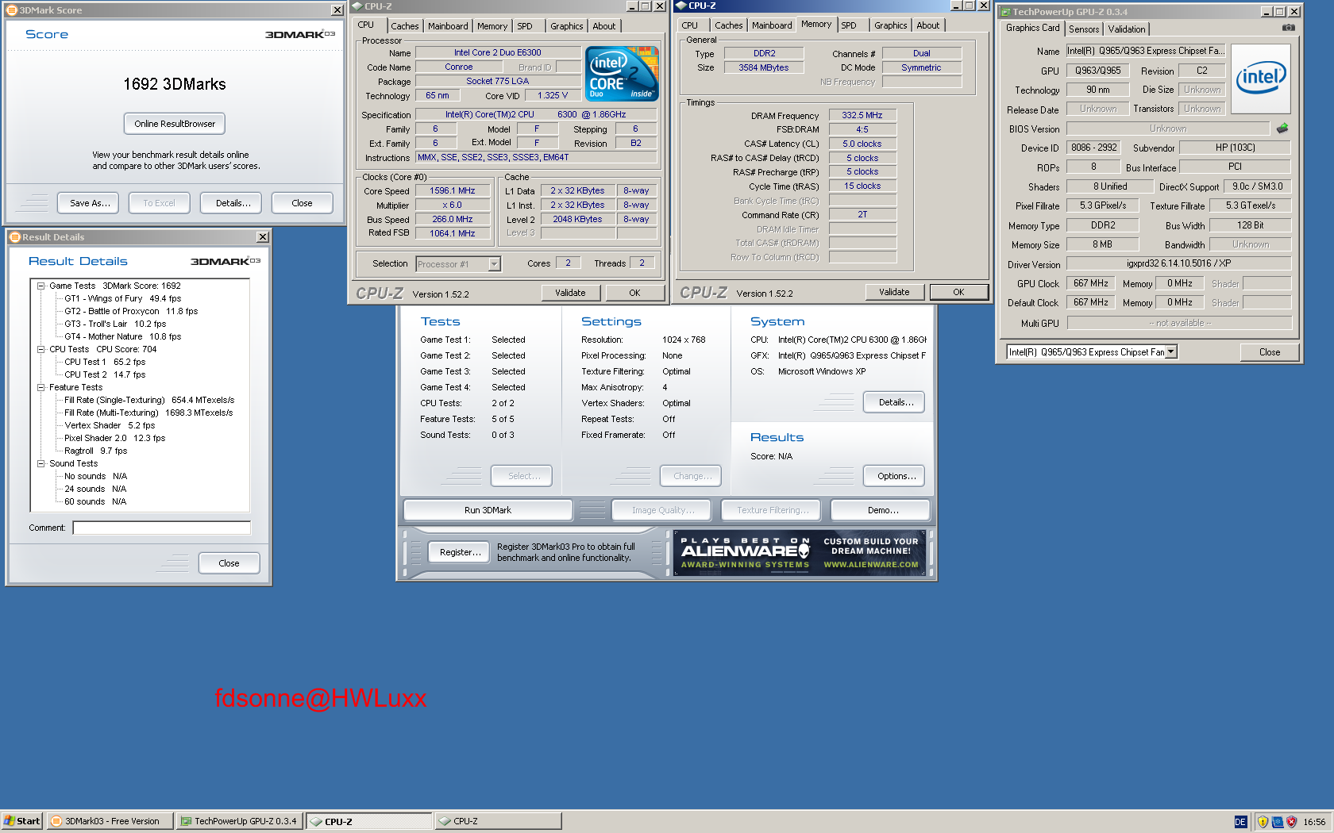The width and height of the screenshot is (1334, 833).
Task: Collapse the Sound Tests tree node
Action: [x=40, y=463]
